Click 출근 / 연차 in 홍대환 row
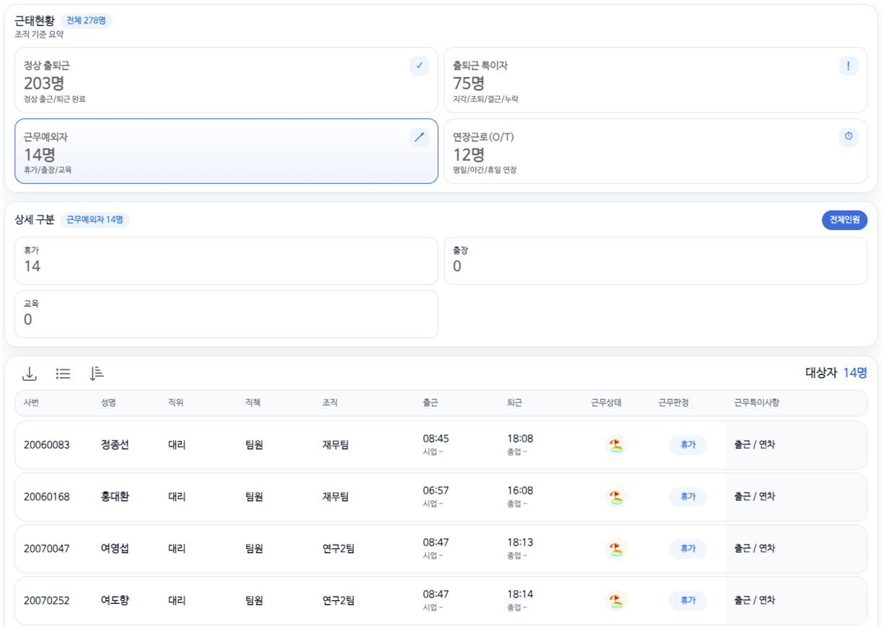883x629 pixels. [755, 497]
